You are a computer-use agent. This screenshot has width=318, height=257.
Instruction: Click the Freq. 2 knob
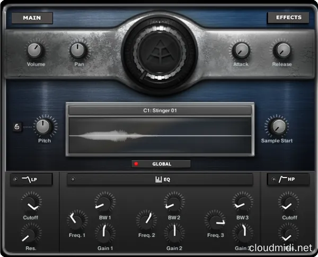[x=146, y=220]
